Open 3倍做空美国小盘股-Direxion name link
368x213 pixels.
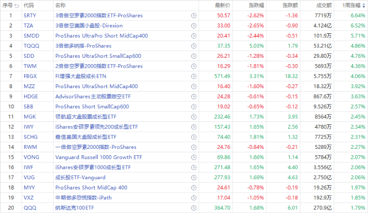89,25
